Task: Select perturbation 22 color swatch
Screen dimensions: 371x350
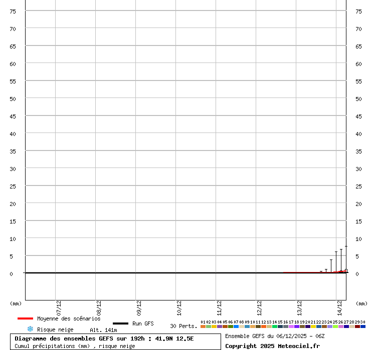Action: click(319, 326)
